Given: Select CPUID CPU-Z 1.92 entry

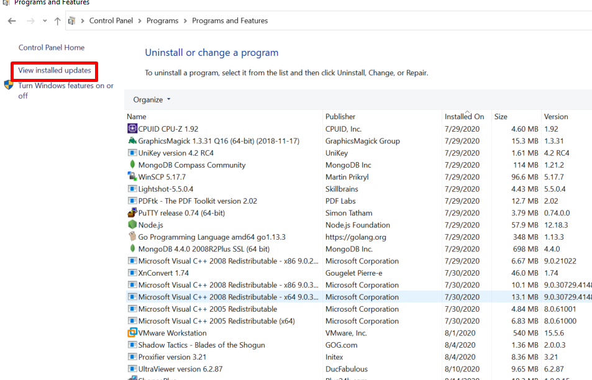Looking at the screenshot, I should (168, 129).
